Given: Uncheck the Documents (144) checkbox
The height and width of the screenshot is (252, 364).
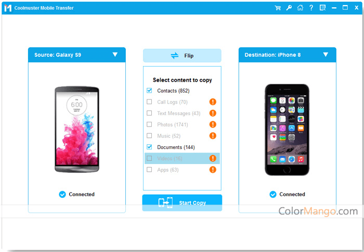Looking at the screenshot, I should [149, 147].
